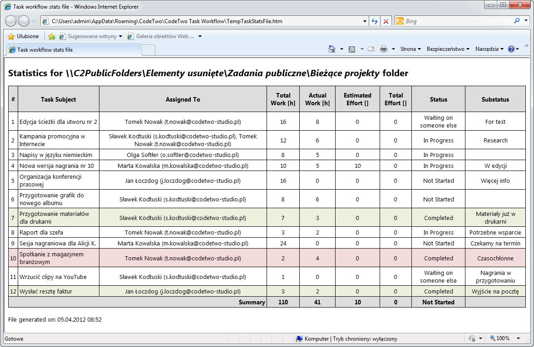
Task: Refresh the current page
Action: point(375,21)
